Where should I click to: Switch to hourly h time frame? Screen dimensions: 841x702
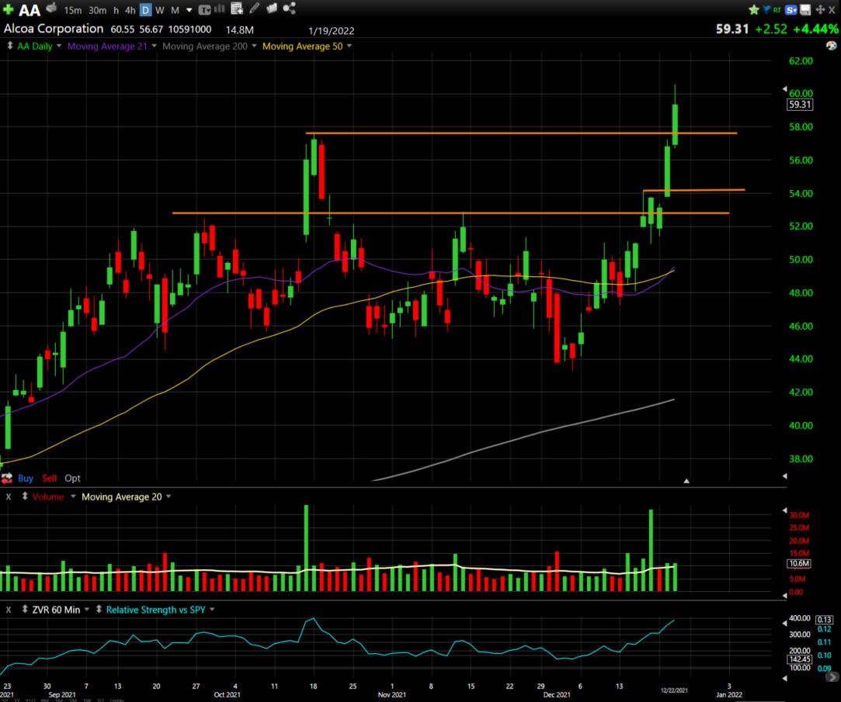pos(116,10)
